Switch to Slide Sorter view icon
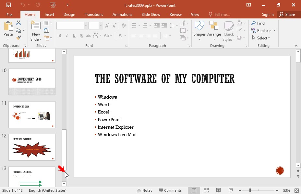The image size is (301, 194). coord(206,190)
